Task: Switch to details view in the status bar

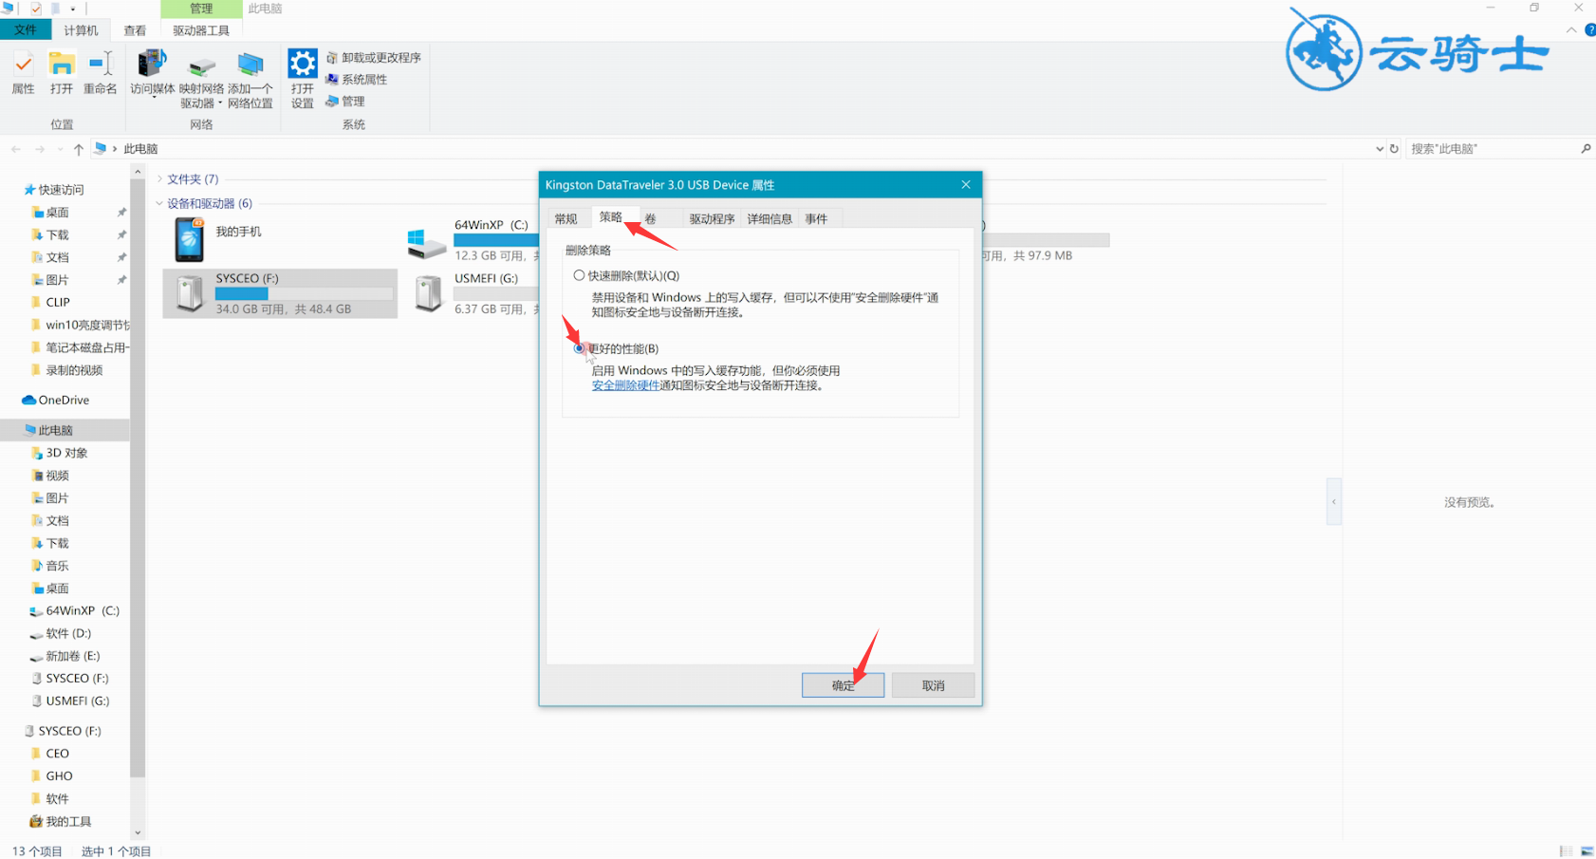Action: 1566,851
